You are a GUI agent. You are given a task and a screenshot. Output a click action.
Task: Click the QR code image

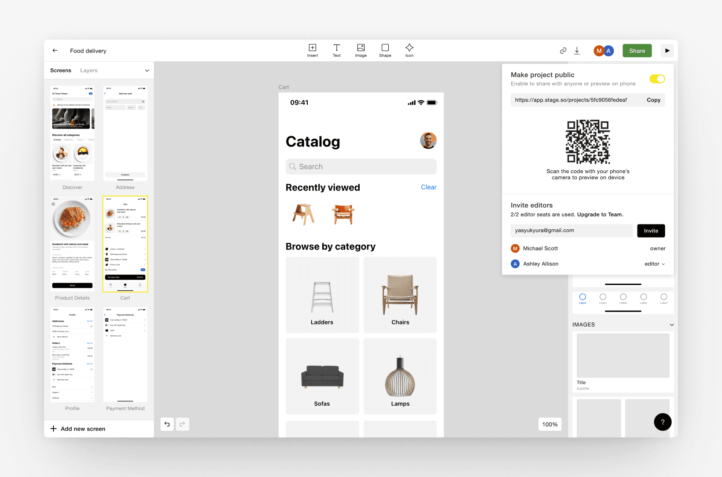coord(588,142)
